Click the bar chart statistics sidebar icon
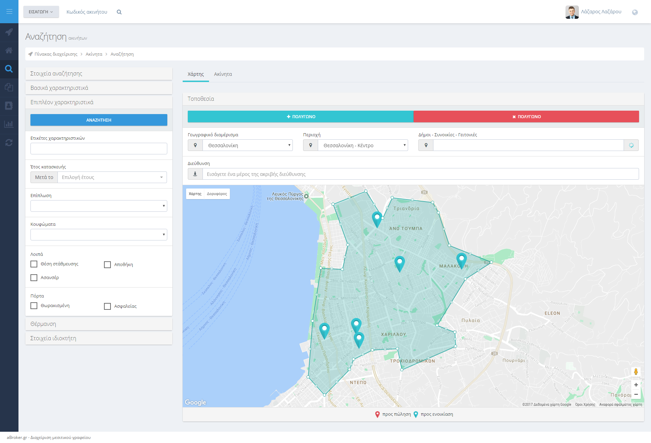This screenshot has width=651, height=443. (9, 124)
